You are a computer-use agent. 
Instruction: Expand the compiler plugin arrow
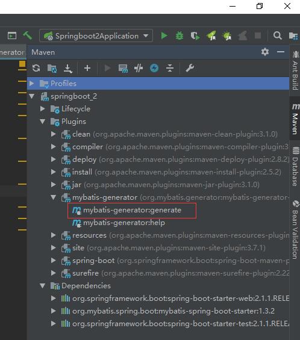(x=54, y=147)
